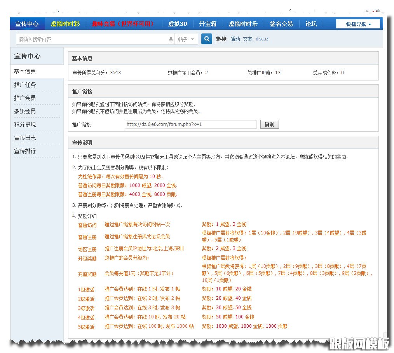Open the 开宝箱 navigation item
Image resolution: width=394 pixels, height=353 pixels.
(208, 24)
